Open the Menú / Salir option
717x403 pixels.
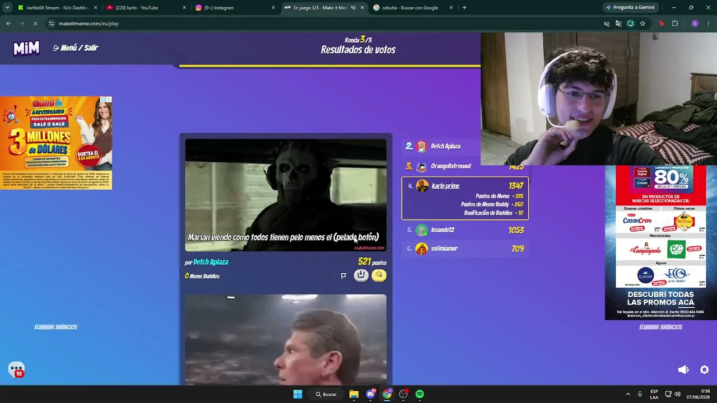pos(76,48)
